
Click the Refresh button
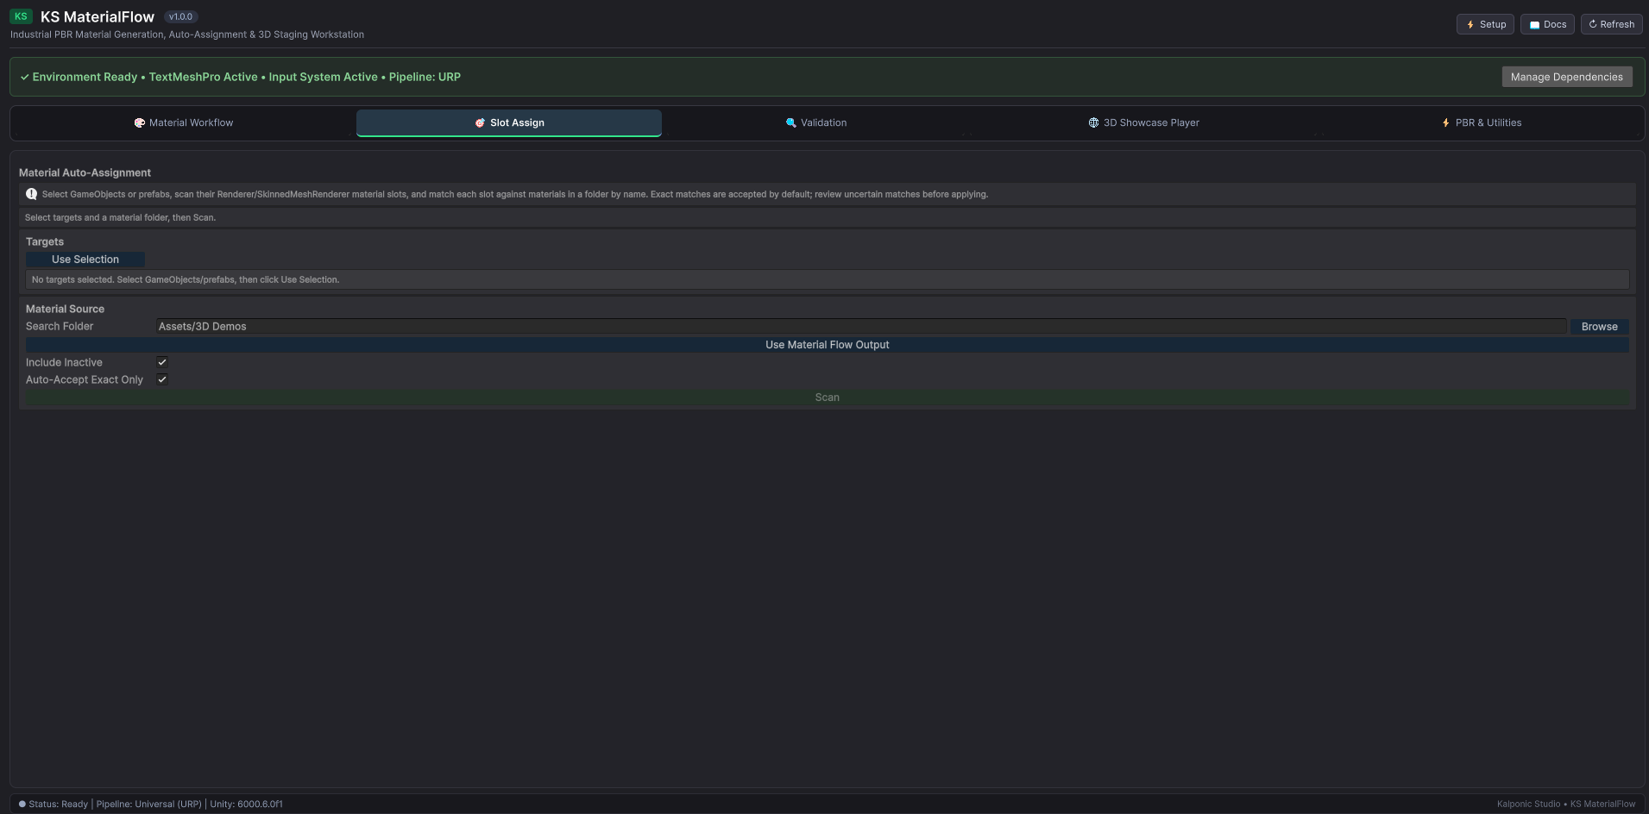tap(1611, 24)
